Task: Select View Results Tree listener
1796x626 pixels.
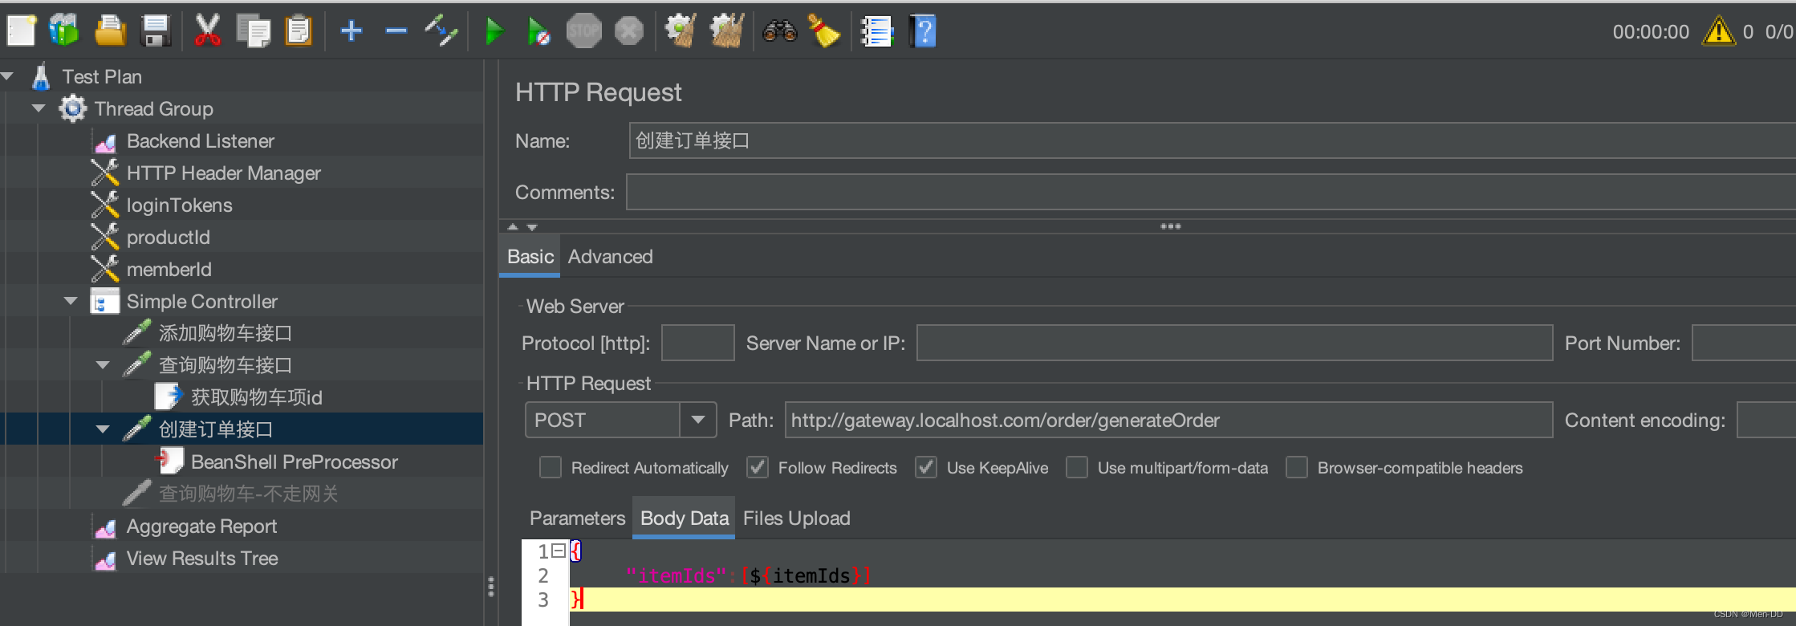Action: [202, 558]
